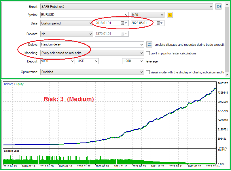The height and width of the screenshot is (171, 231).
Task: Enable visual mode with display of charts
Action: click(148, 72)
